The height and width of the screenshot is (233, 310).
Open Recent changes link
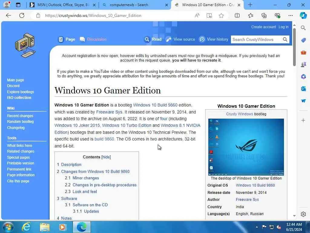(x=20, y=116)
